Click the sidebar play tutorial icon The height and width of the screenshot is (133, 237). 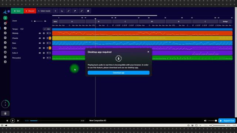tap(5, 57)
